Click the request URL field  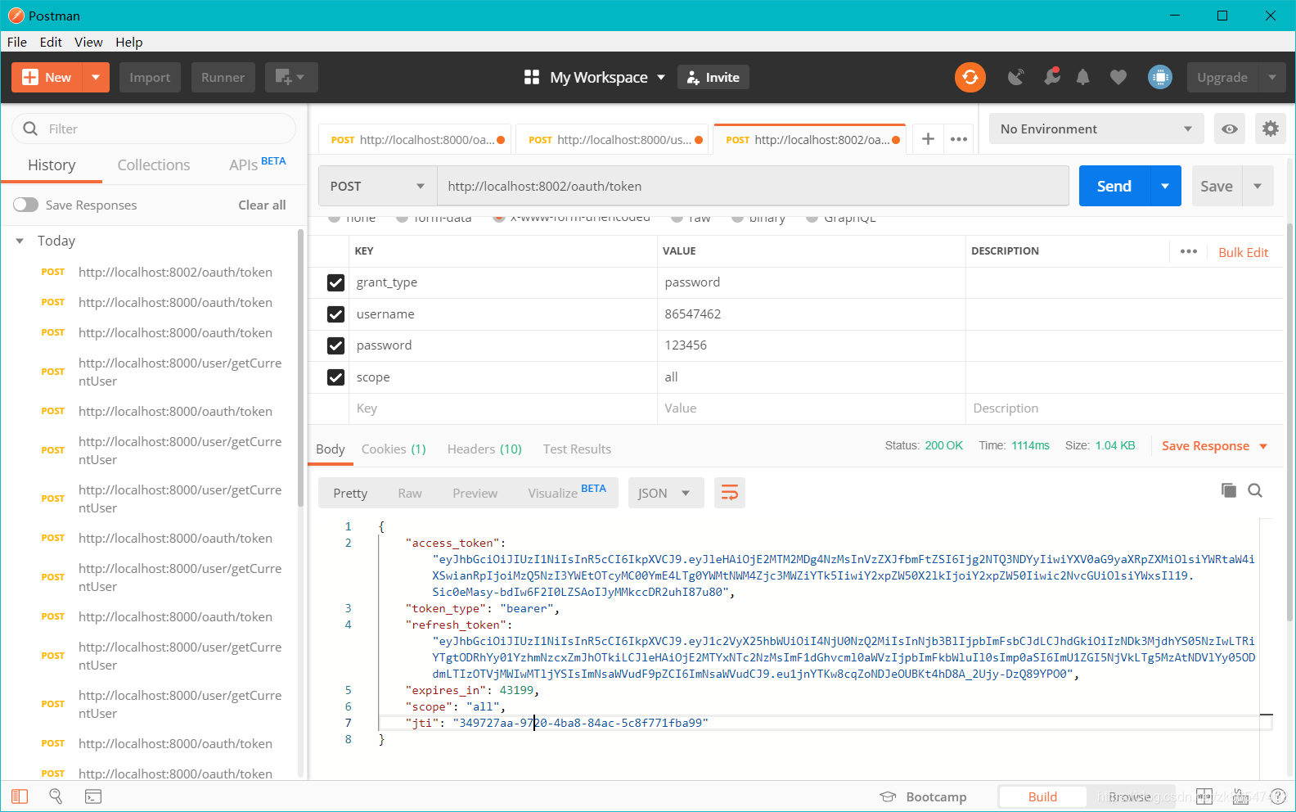pyautogui.click(x=753, y=186)
